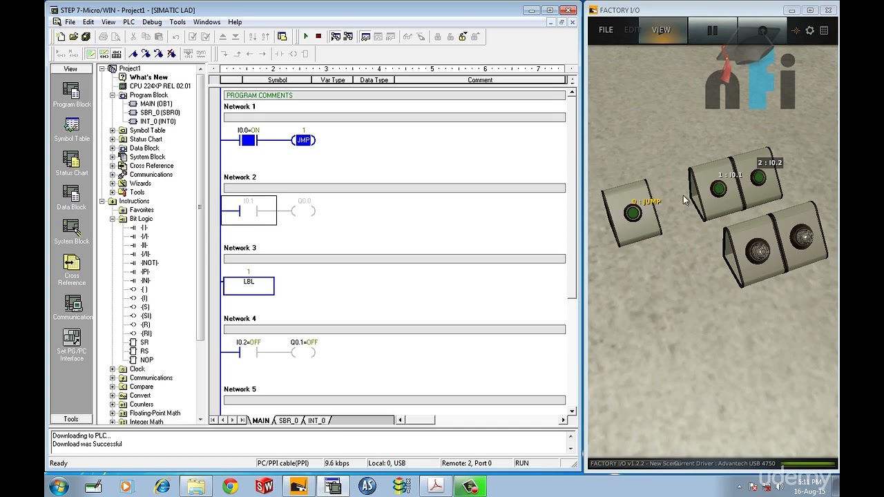Open Program Block from the View bar
884x497 pixels.
(x=72, y=95)
